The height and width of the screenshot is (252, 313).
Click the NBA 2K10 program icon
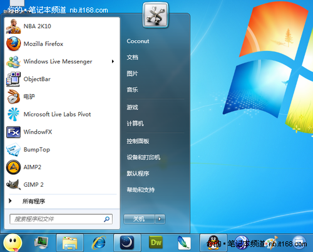[x=13, y=26]
